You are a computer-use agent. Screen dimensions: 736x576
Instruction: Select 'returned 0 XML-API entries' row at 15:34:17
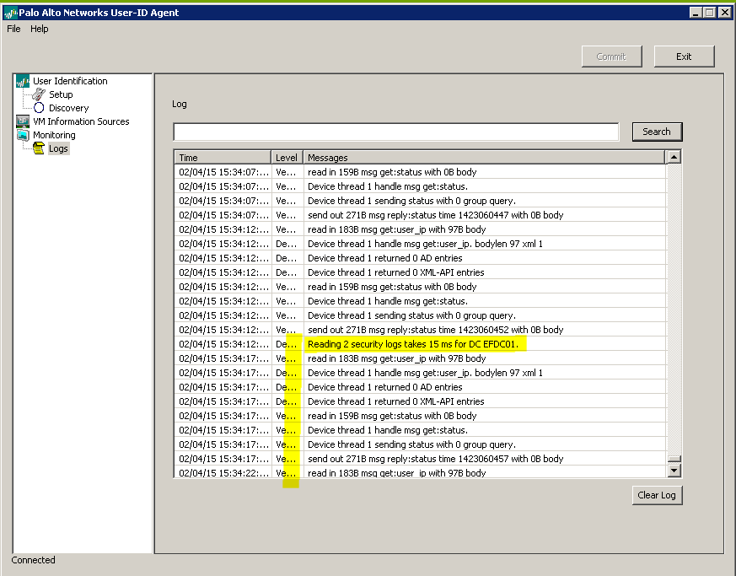(x=420, y=401)
